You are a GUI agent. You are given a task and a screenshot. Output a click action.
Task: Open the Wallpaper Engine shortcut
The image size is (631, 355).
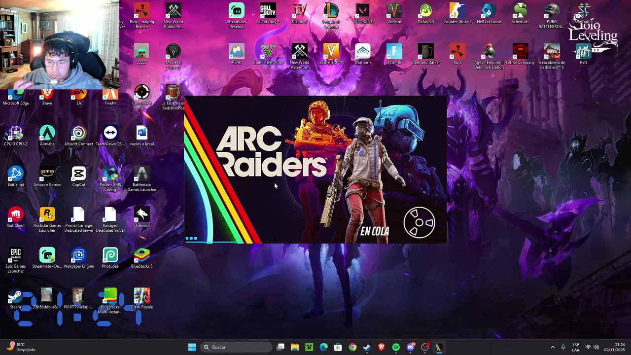pos(79,258)
